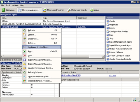Click Properties icon in context menu
Screen dimensions: 140x102
pyautogui.click(x=24, y=39)
